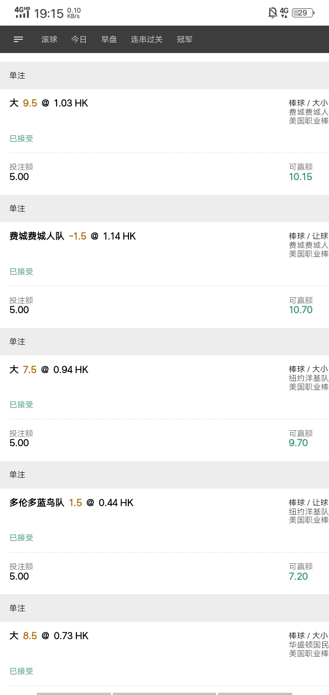Switch to the 滚球 tab

coord(49,39)
